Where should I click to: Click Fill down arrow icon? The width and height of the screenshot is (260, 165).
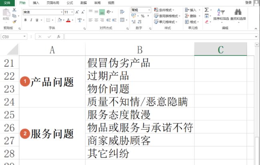click(207, 16)
